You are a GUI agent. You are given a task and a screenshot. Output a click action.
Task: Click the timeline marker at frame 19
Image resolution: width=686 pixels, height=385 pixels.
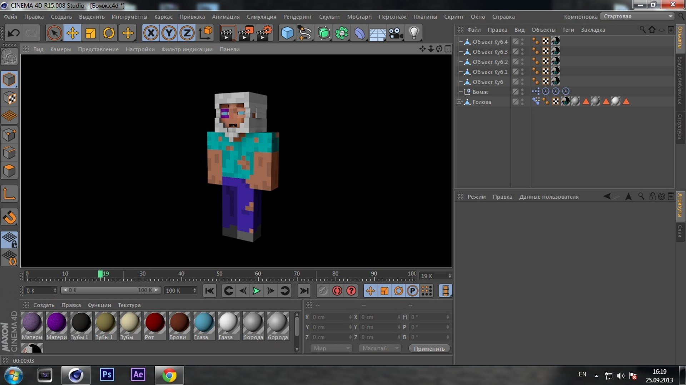click(x=100, y=274)
